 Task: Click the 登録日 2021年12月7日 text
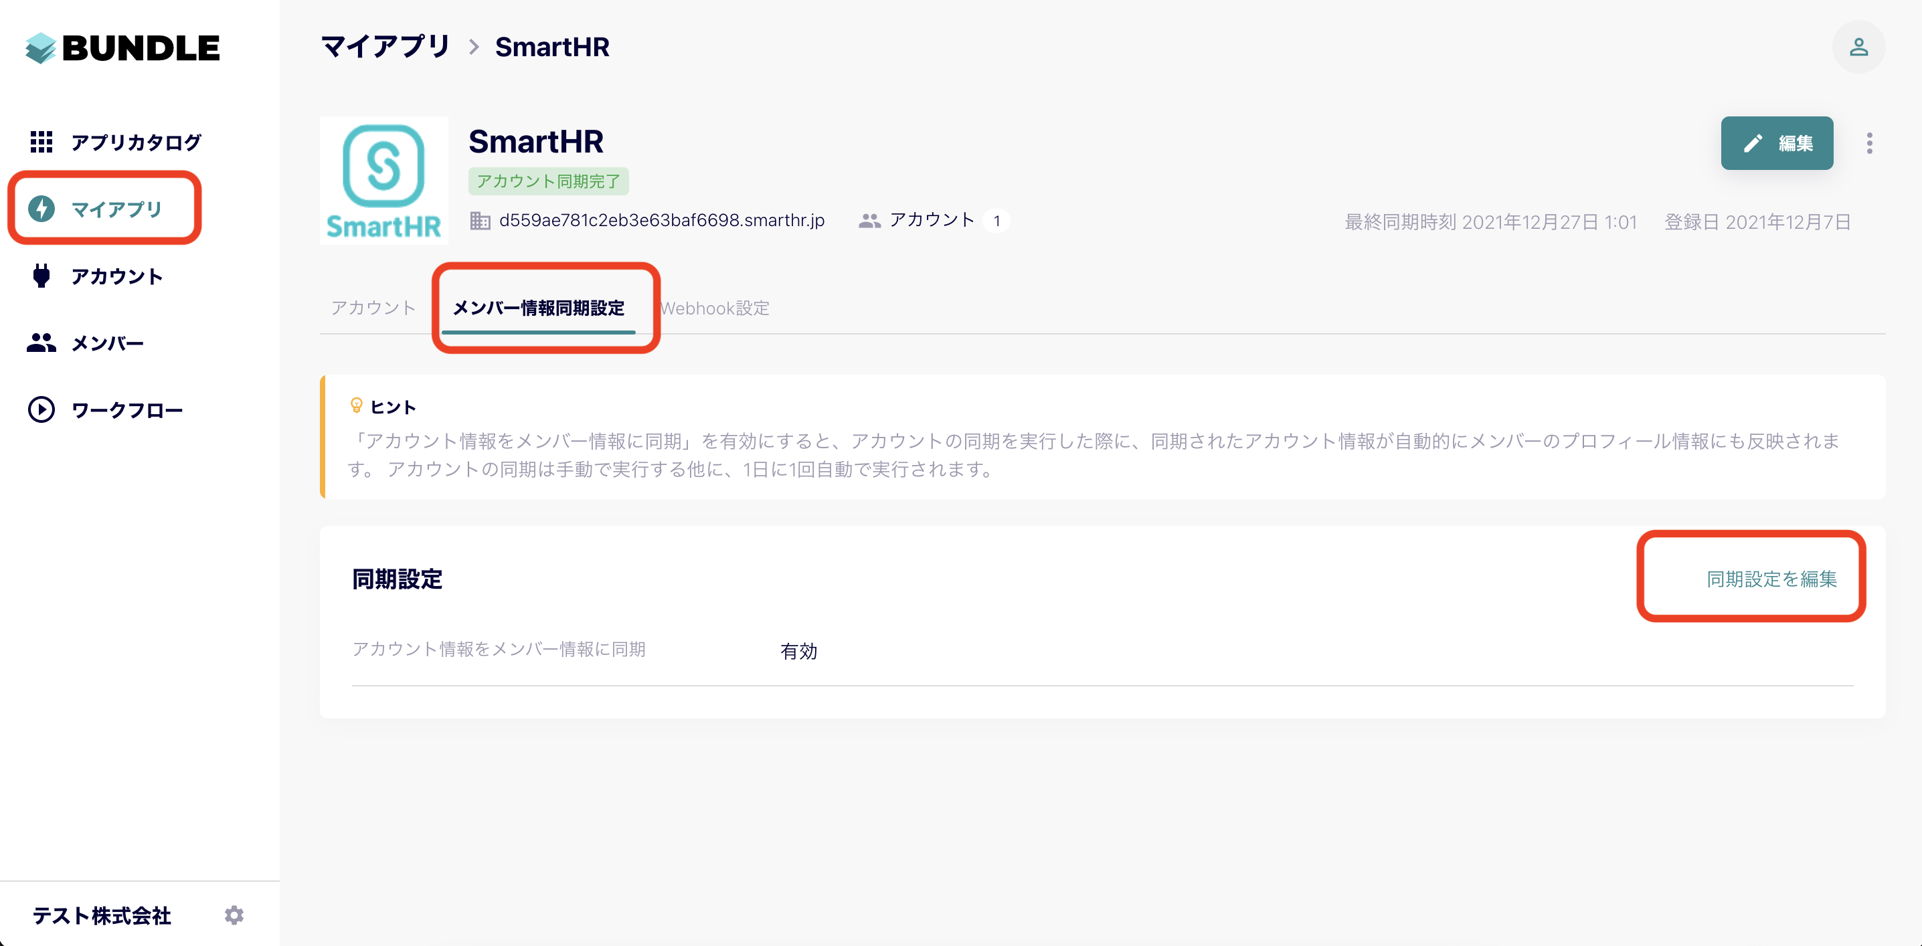point(1757,222)
